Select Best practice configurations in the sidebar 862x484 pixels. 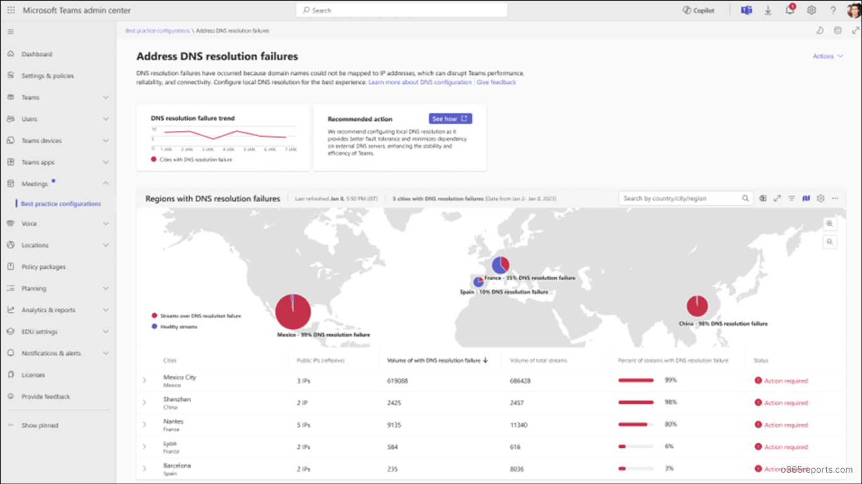(60, 204)
